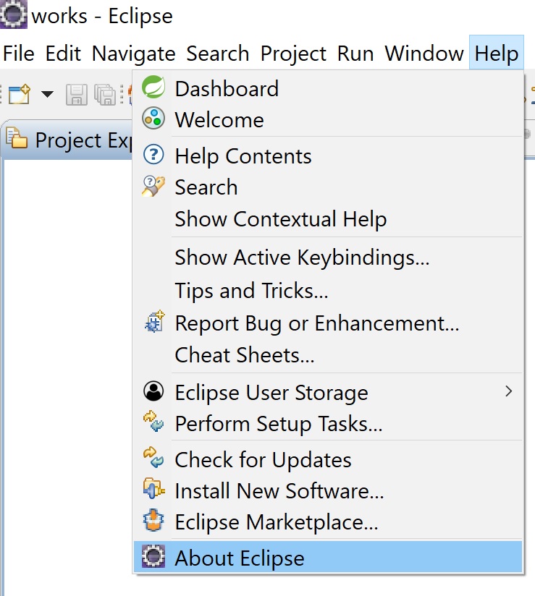The image size is (535, 596).
Task: Open the Window menu
Action: point(424,53)
